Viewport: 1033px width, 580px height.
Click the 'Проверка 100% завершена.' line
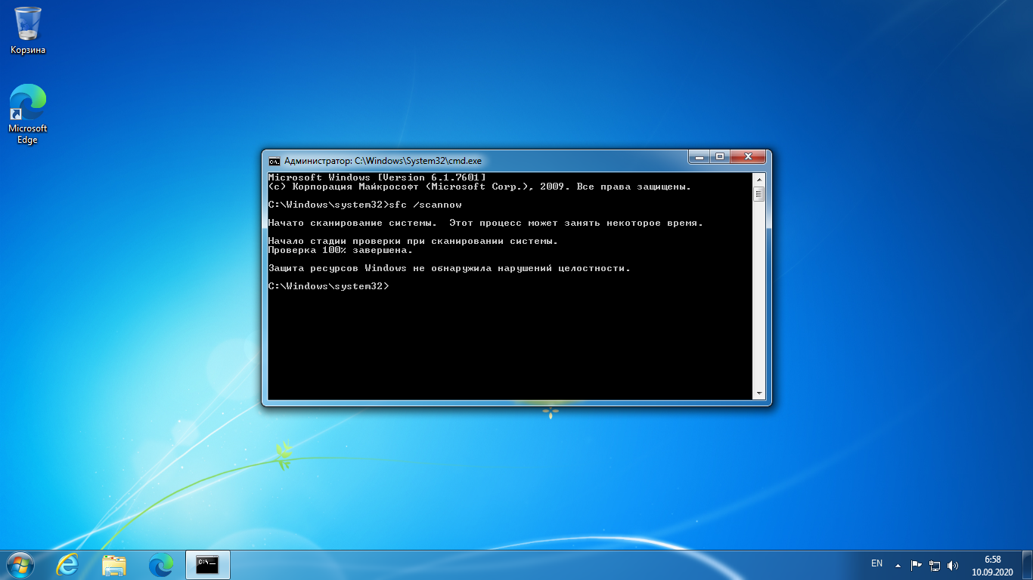point(340,250)
